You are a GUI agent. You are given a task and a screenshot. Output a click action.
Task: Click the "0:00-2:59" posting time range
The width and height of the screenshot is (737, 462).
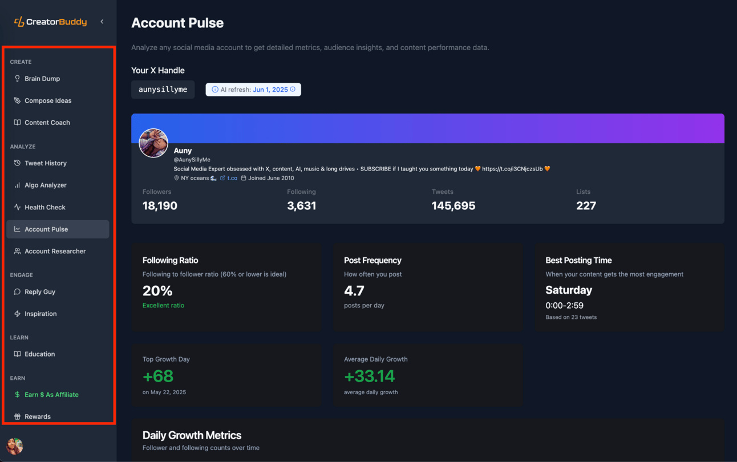(x=564, y=306)
